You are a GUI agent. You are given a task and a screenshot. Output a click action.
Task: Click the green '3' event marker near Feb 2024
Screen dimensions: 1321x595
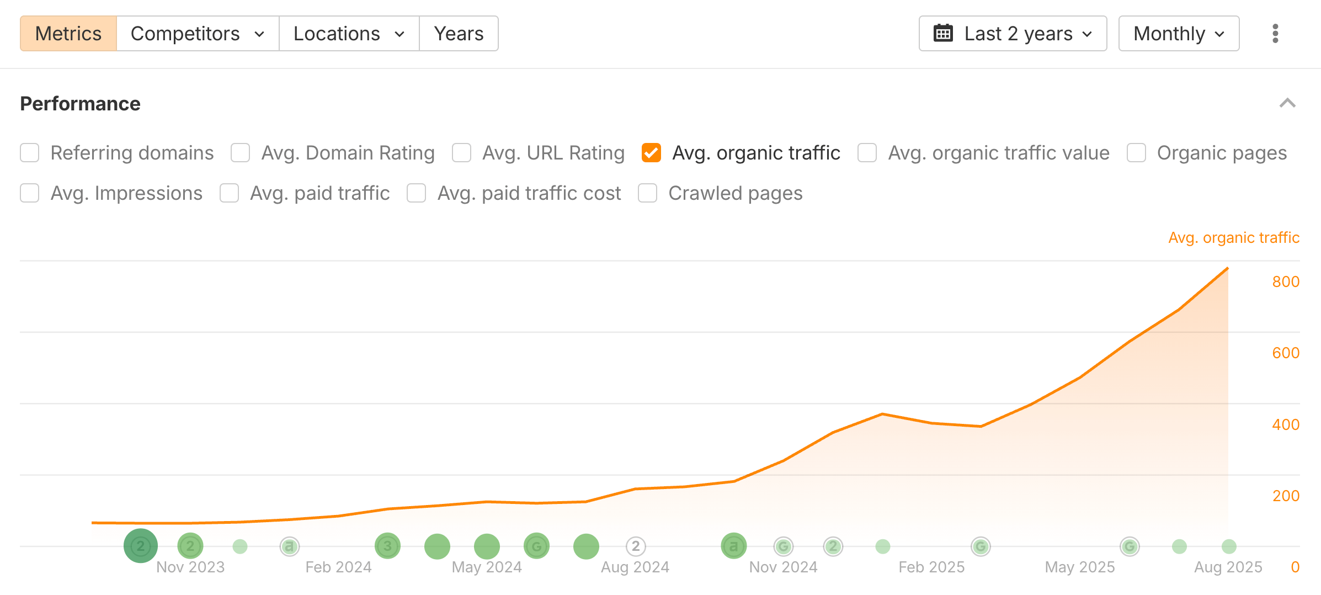coord(387,545)
